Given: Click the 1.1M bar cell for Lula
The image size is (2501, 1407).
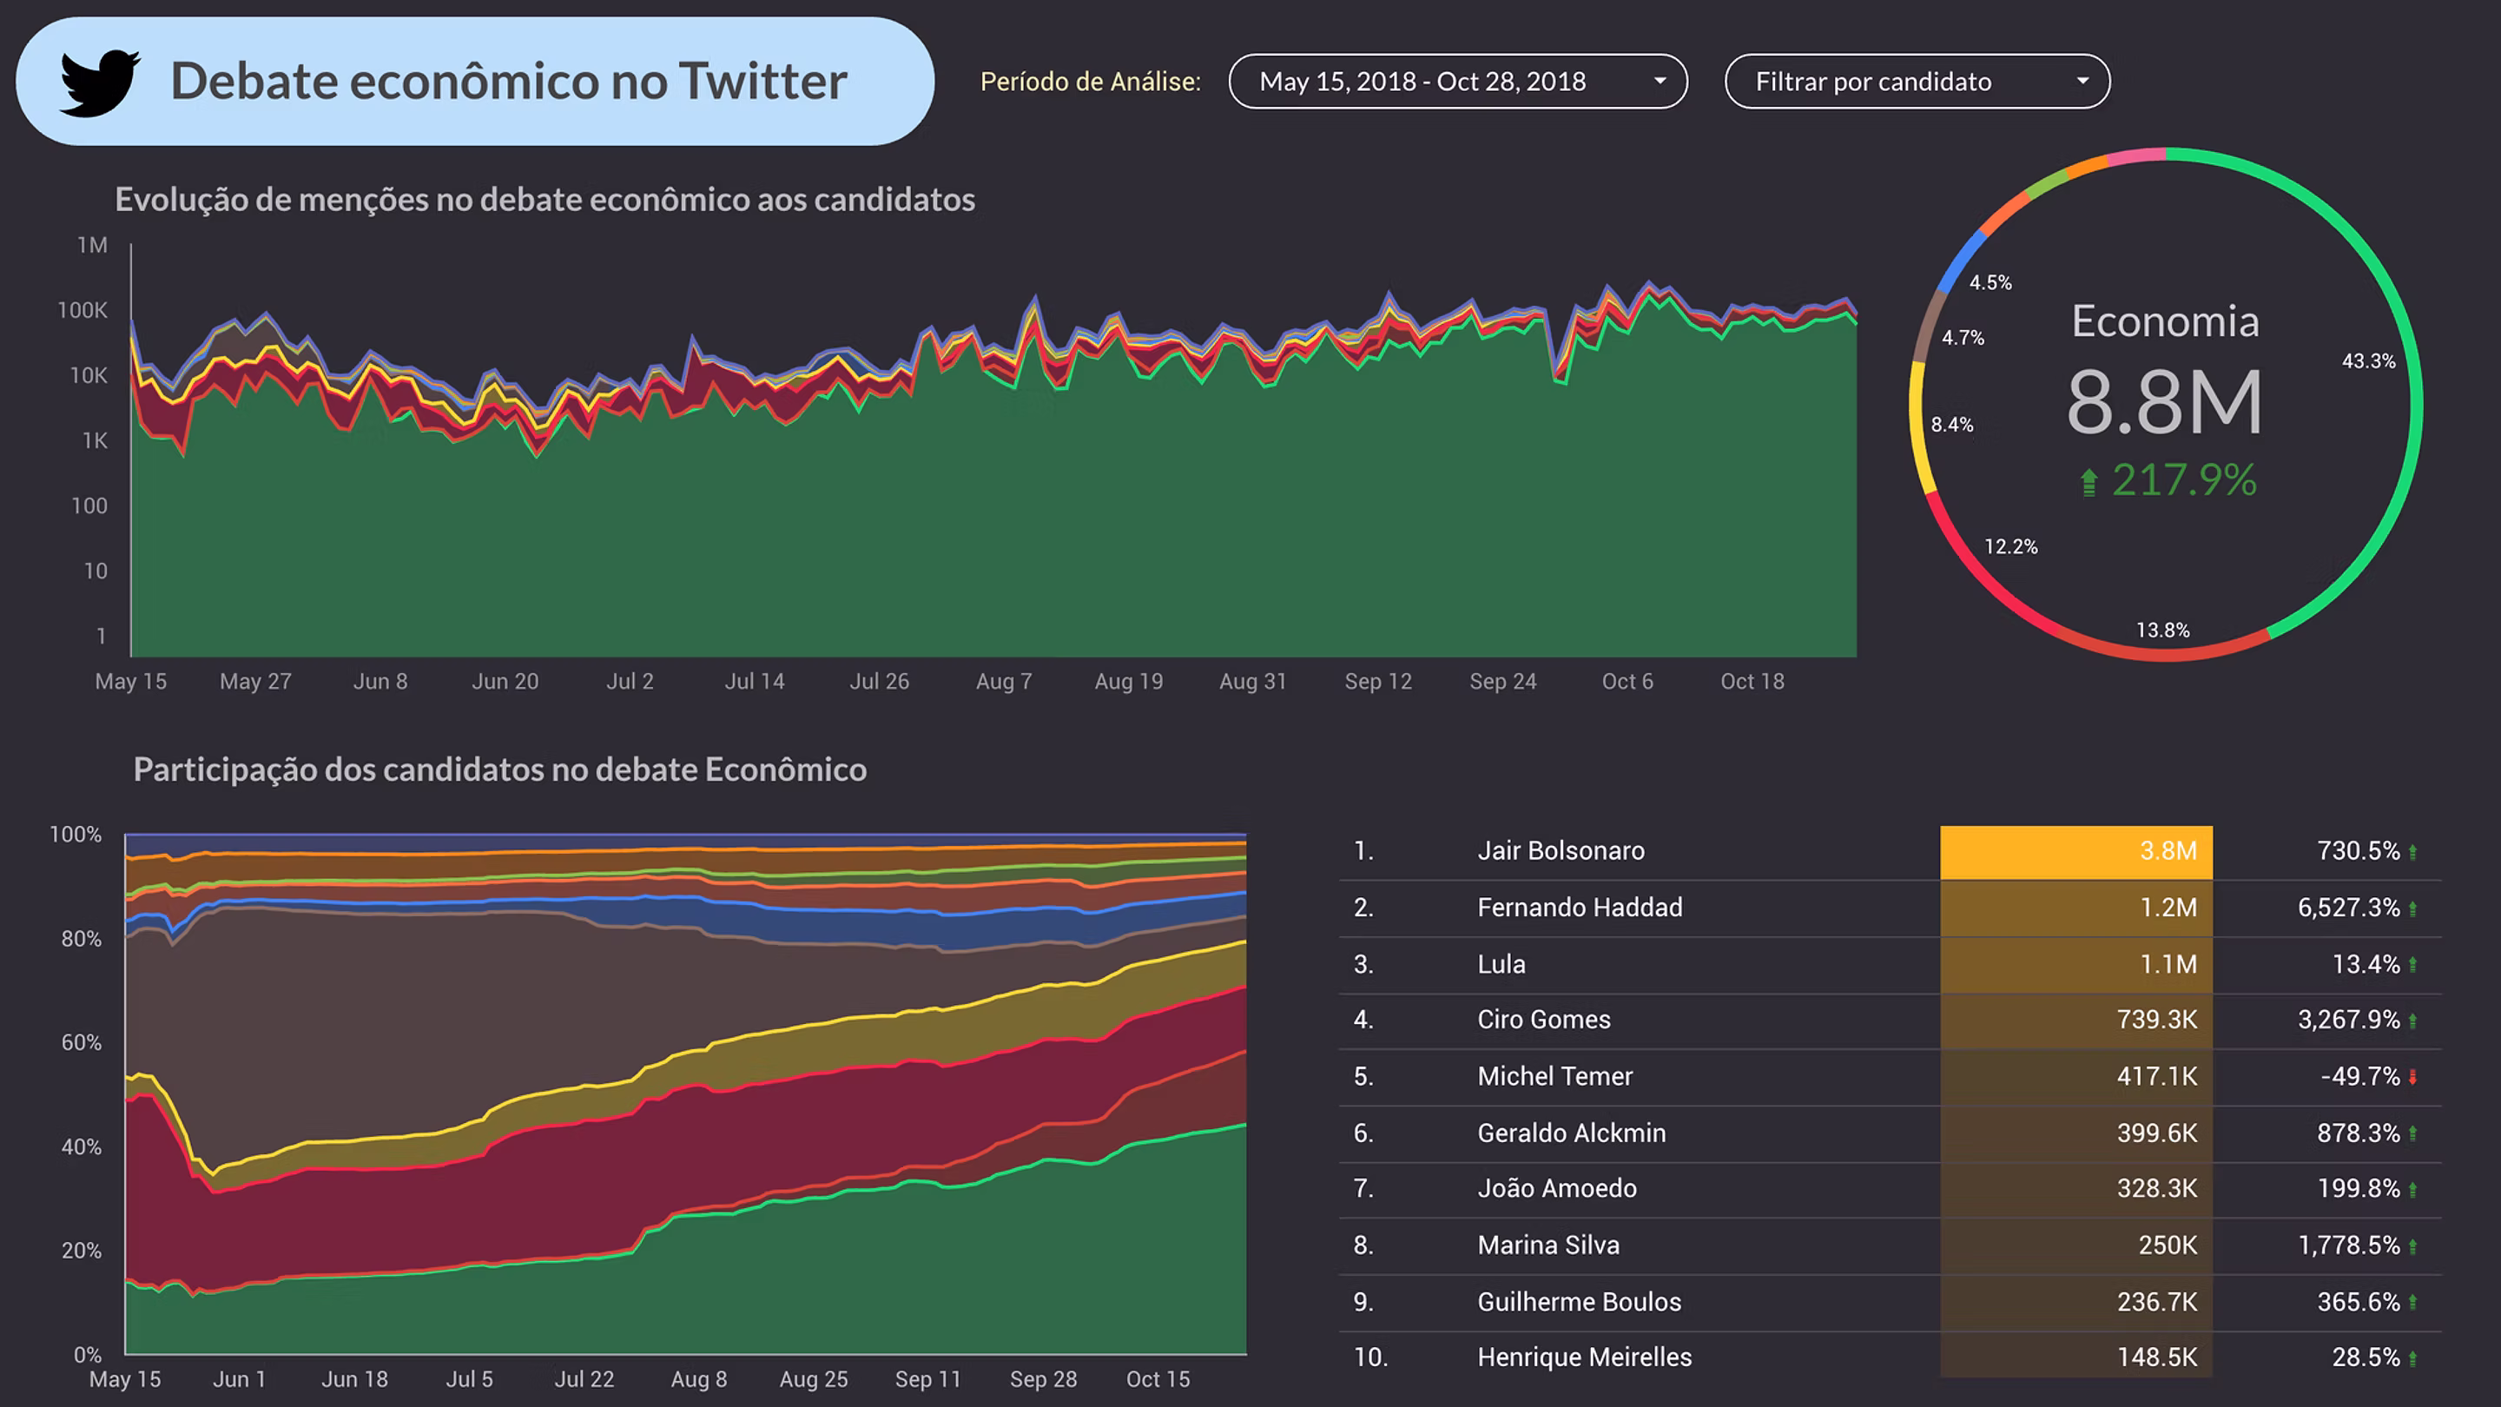Looking at the screenshot, I should 2075,964.
